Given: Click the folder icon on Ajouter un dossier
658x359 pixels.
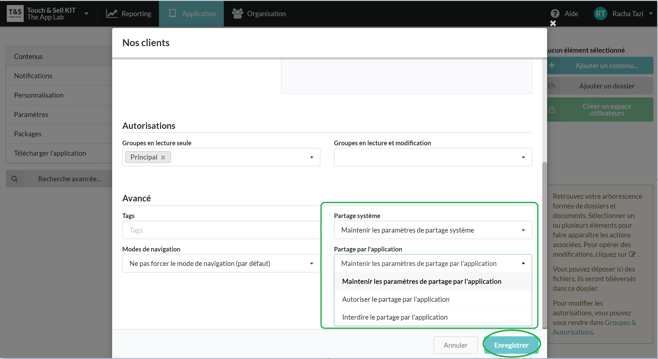Looking at the screenshot, I should (x=552, y=86).
